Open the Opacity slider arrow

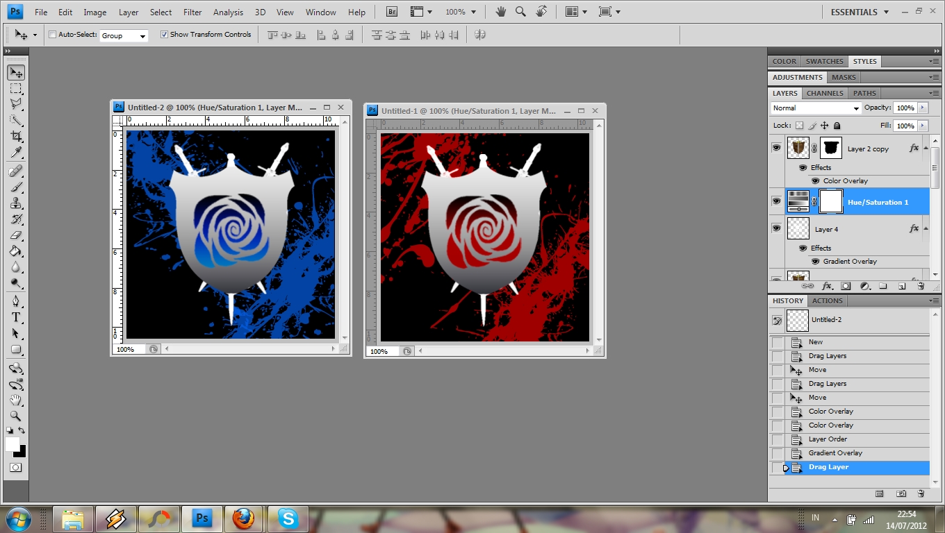click(x=923, y=108)
